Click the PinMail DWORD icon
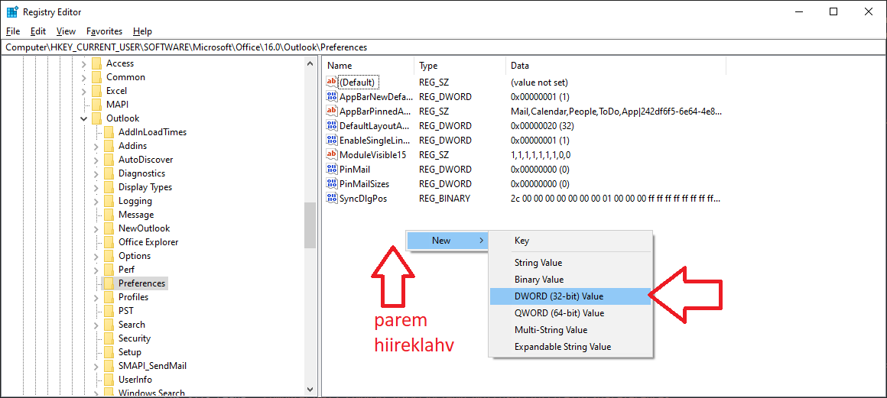887x398 pixels. [332, 169]
